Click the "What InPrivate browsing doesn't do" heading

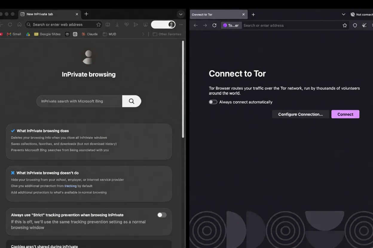pyautogui.click(x=48, y=173)
